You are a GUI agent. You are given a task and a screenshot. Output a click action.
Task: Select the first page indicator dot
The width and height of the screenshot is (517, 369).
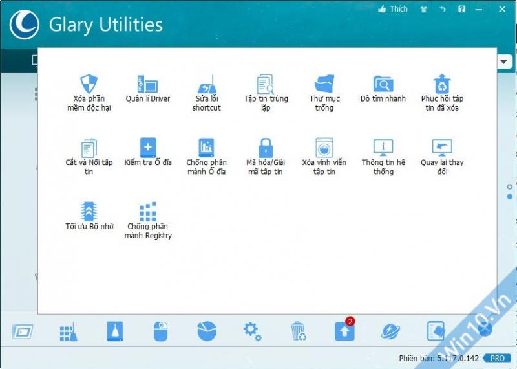509,187
